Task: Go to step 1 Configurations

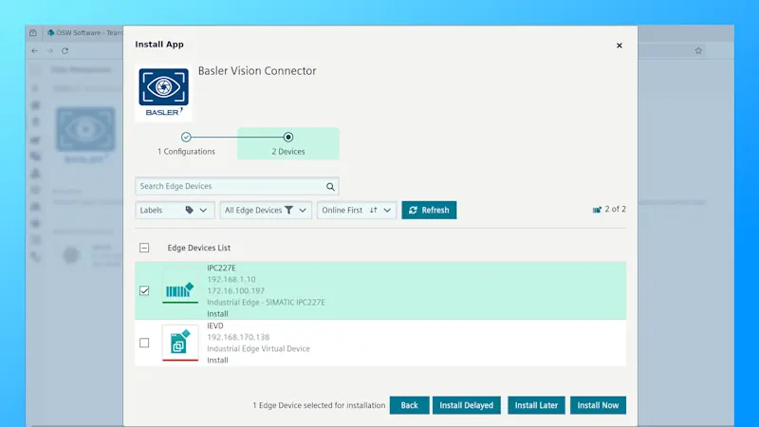Action: [x=186, y=144]
